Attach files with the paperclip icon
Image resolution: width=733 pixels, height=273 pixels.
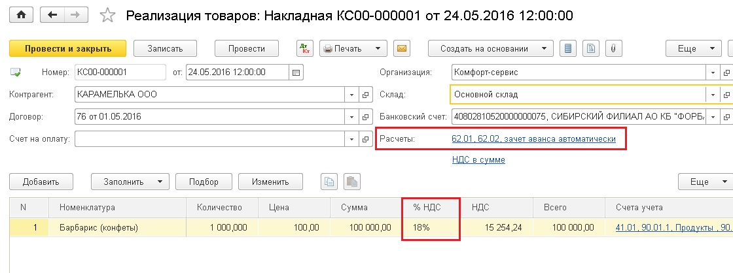pyautogui.click(x=613, y=48)
